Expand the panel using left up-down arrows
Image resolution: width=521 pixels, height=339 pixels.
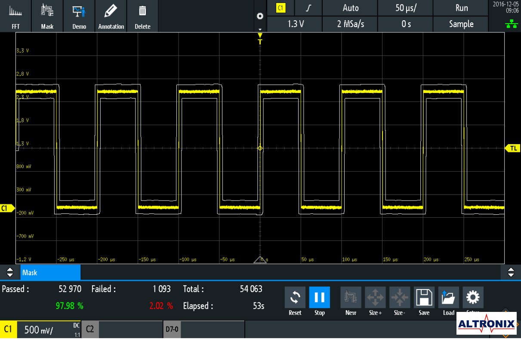pos(10,272)
